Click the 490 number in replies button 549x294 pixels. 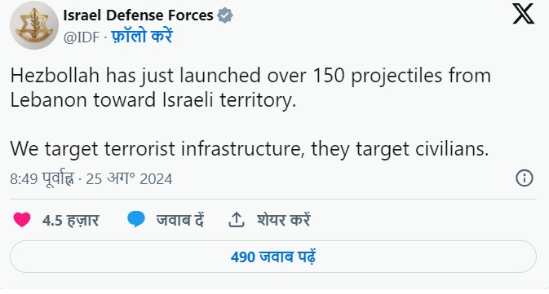[243, 257]
